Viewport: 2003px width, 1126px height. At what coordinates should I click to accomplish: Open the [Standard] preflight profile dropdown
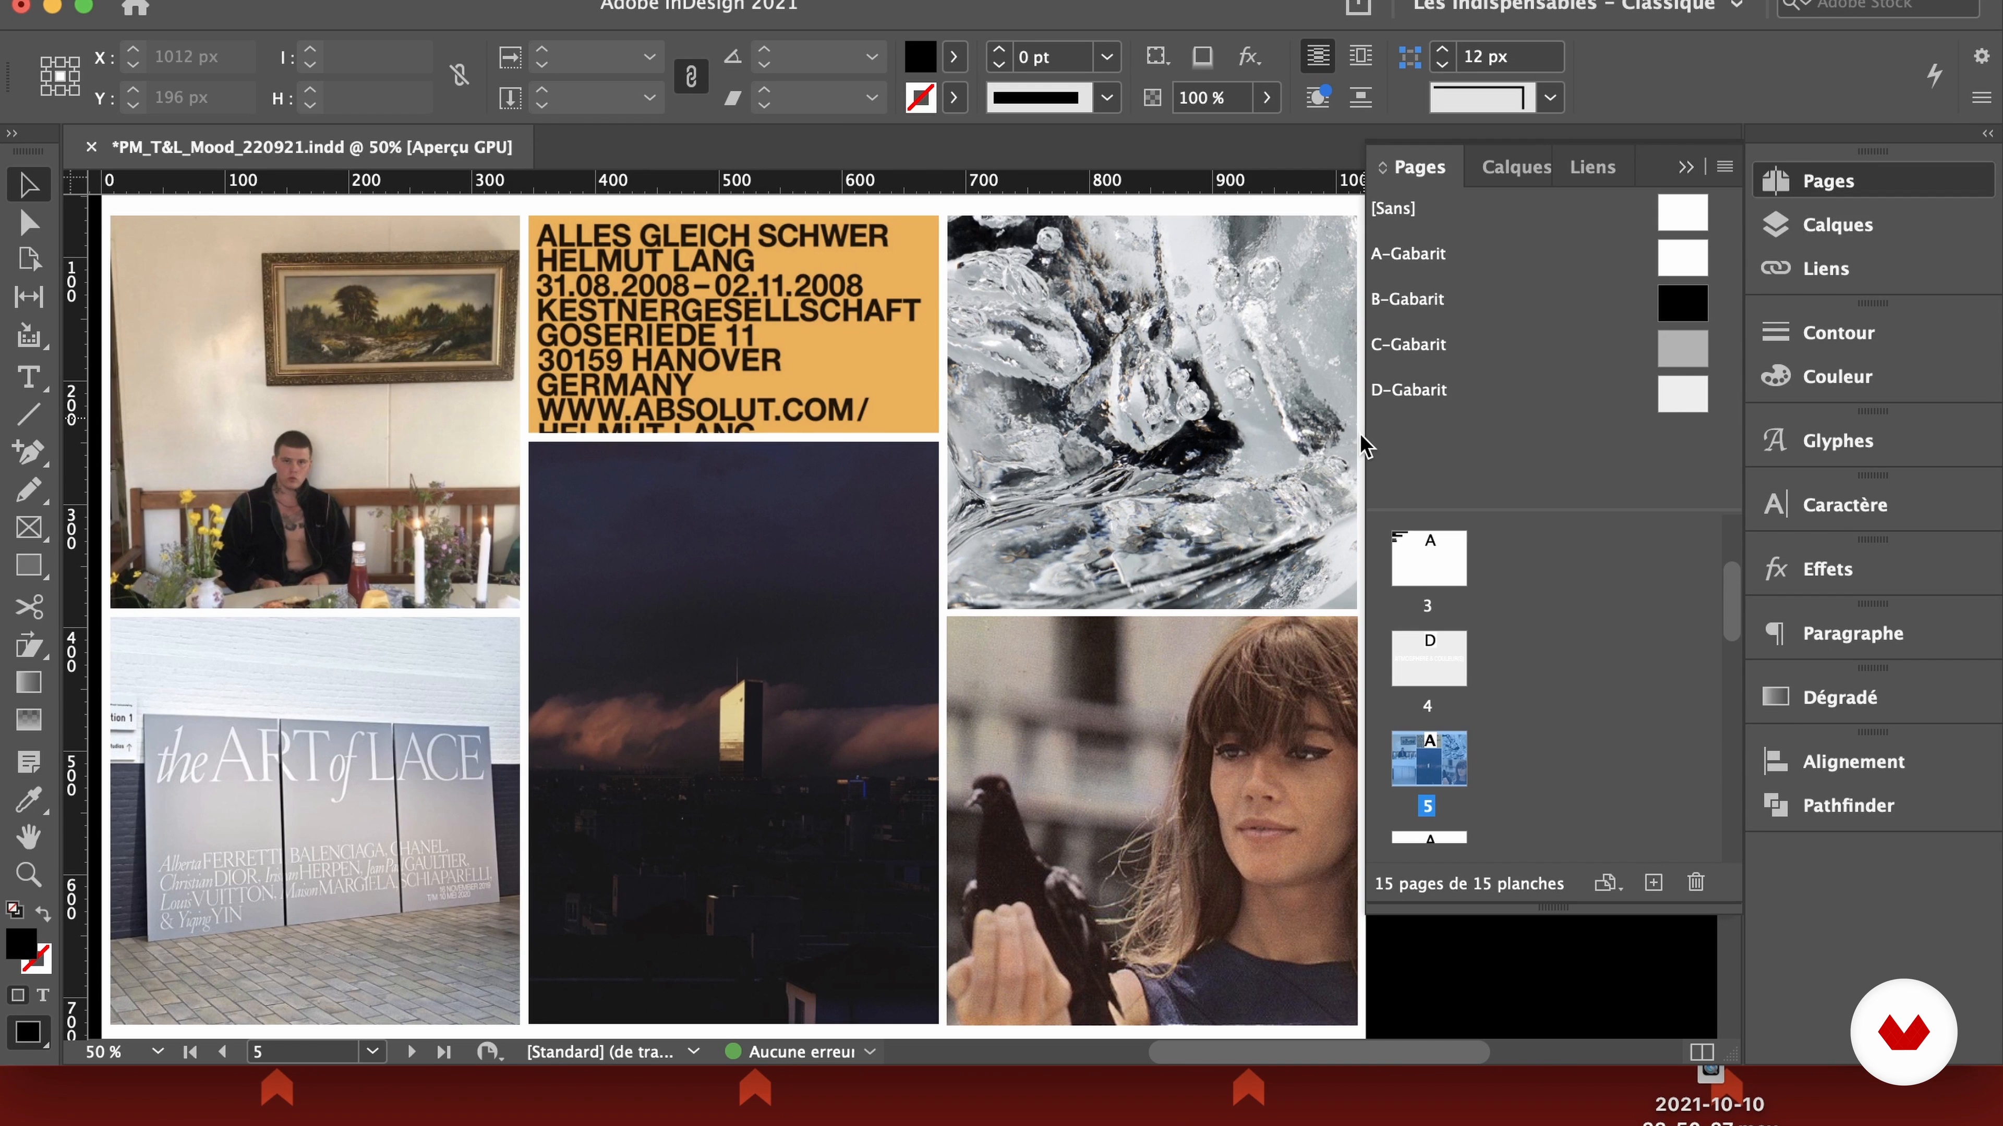point(694,1051)
